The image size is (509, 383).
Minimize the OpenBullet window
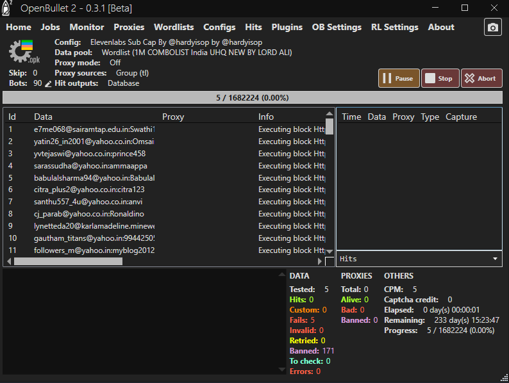[435, 8]
